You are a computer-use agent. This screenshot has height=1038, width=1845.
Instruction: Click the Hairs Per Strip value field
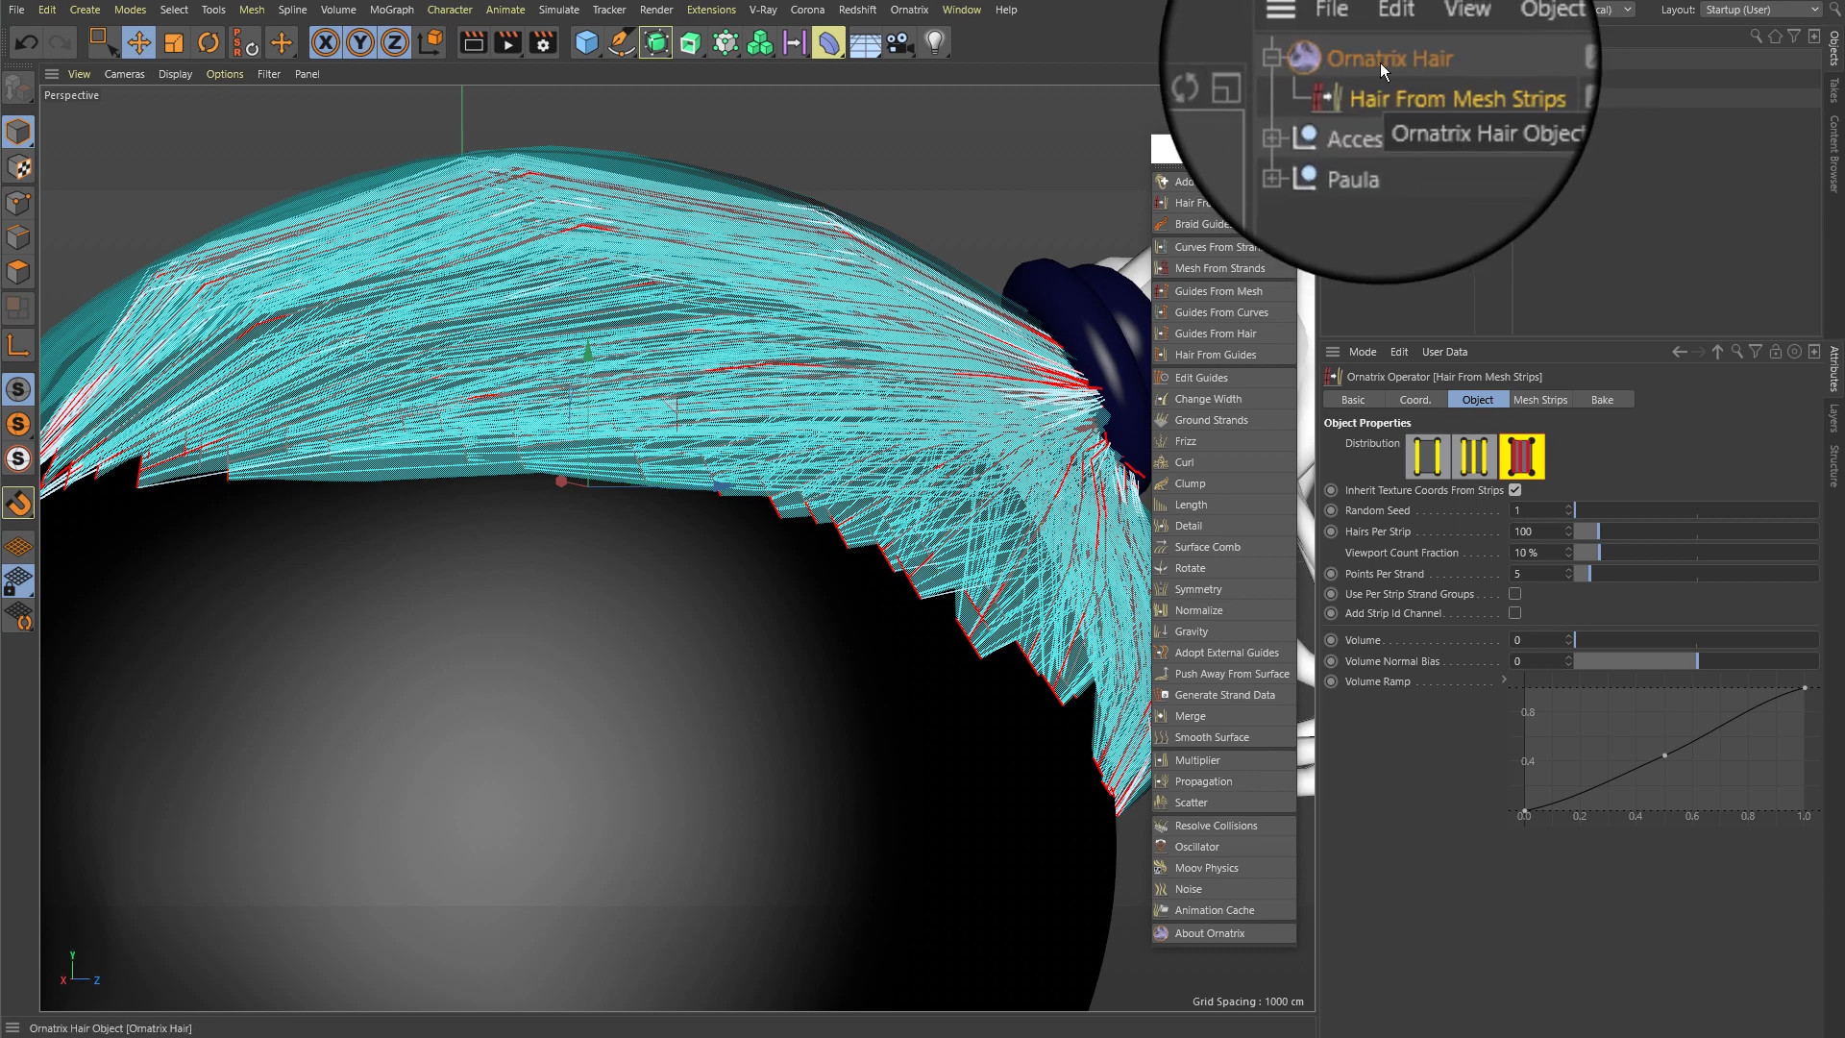tap(1536, 531)
